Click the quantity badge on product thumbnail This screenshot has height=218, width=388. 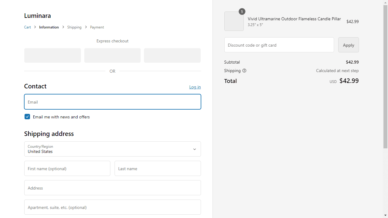coord(242,12)
